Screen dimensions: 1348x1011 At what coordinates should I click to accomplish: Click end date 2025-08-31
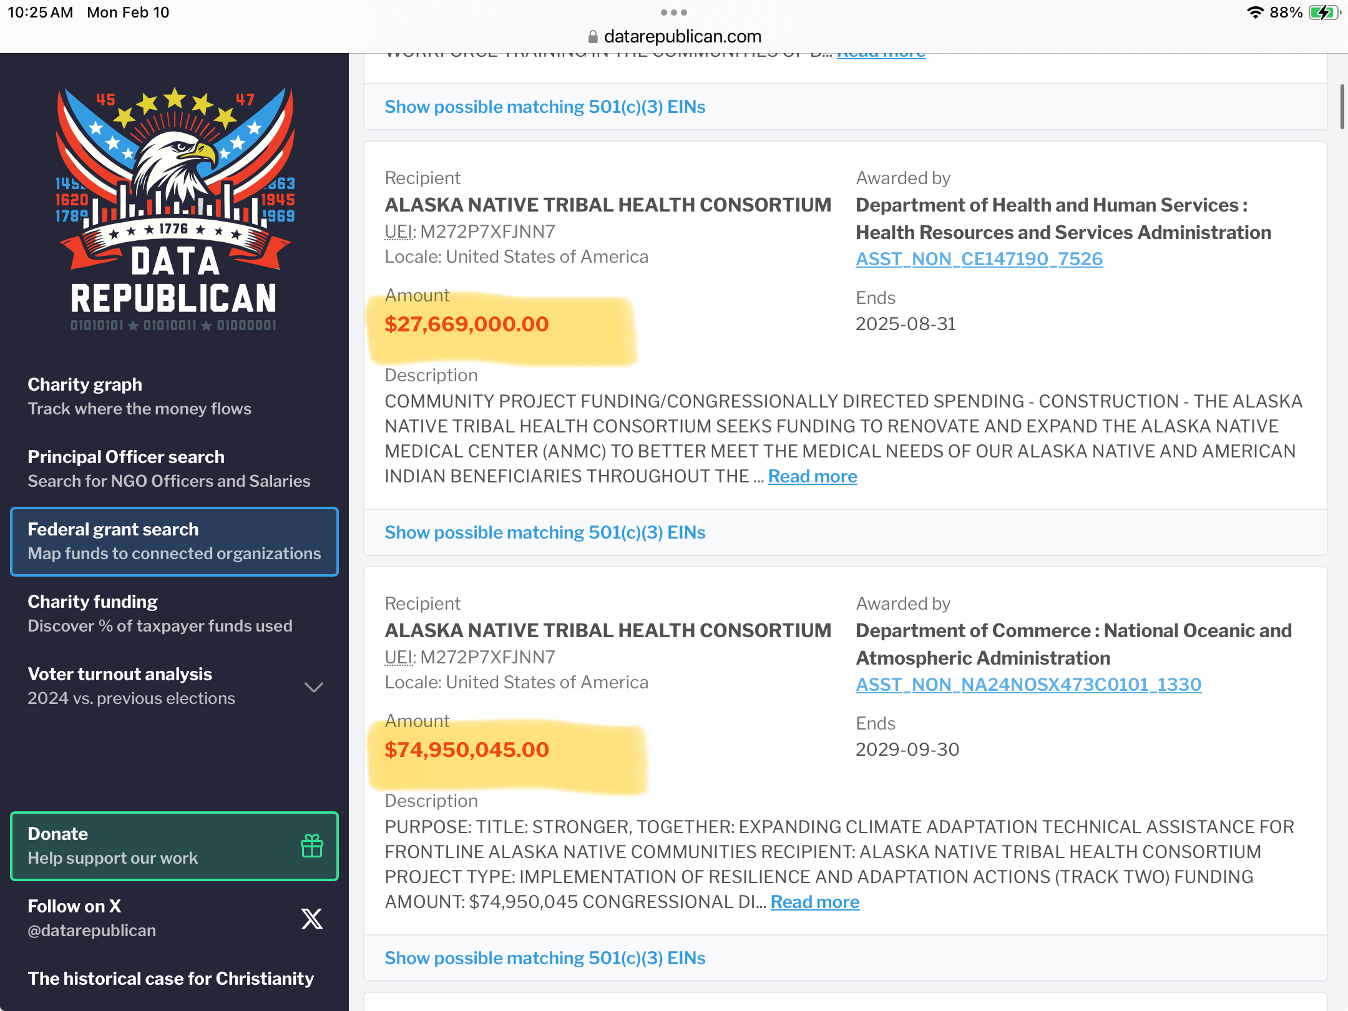(x=906, y=324)
